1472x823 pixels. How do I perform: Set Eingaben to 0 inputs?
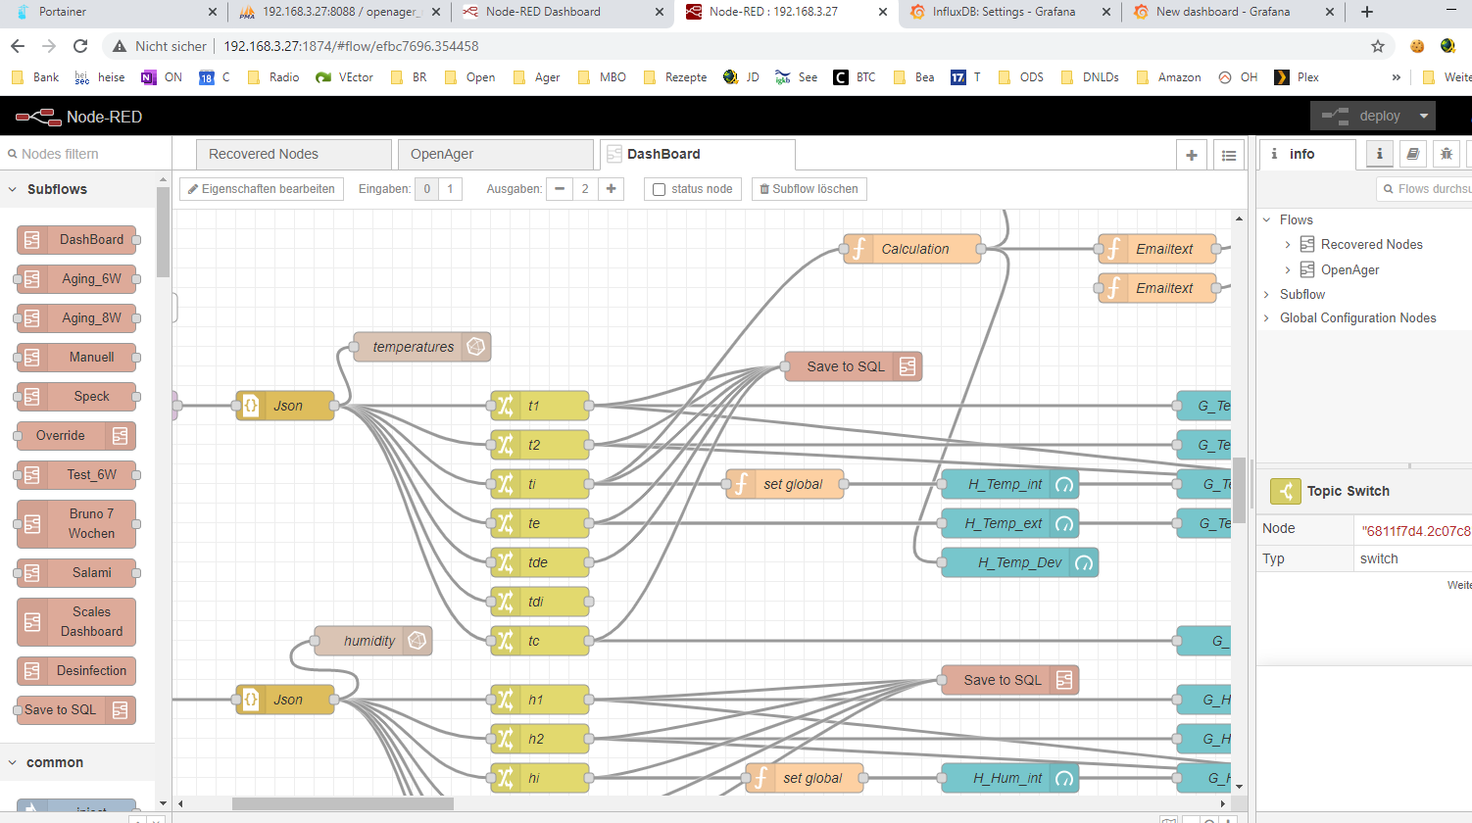point(427,189)
